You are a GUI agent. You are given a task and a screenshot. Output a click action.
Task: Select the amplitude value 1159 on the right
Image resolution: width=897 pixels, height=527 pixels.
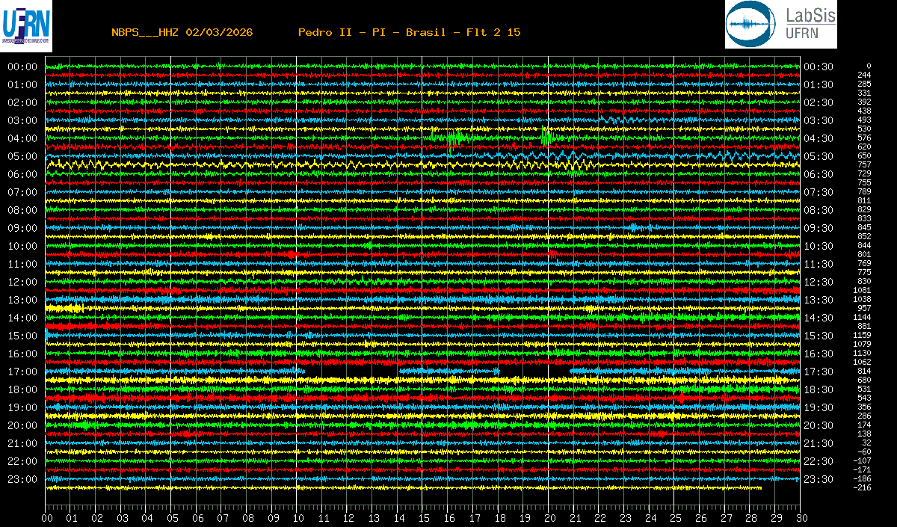(x=863, y=335)
